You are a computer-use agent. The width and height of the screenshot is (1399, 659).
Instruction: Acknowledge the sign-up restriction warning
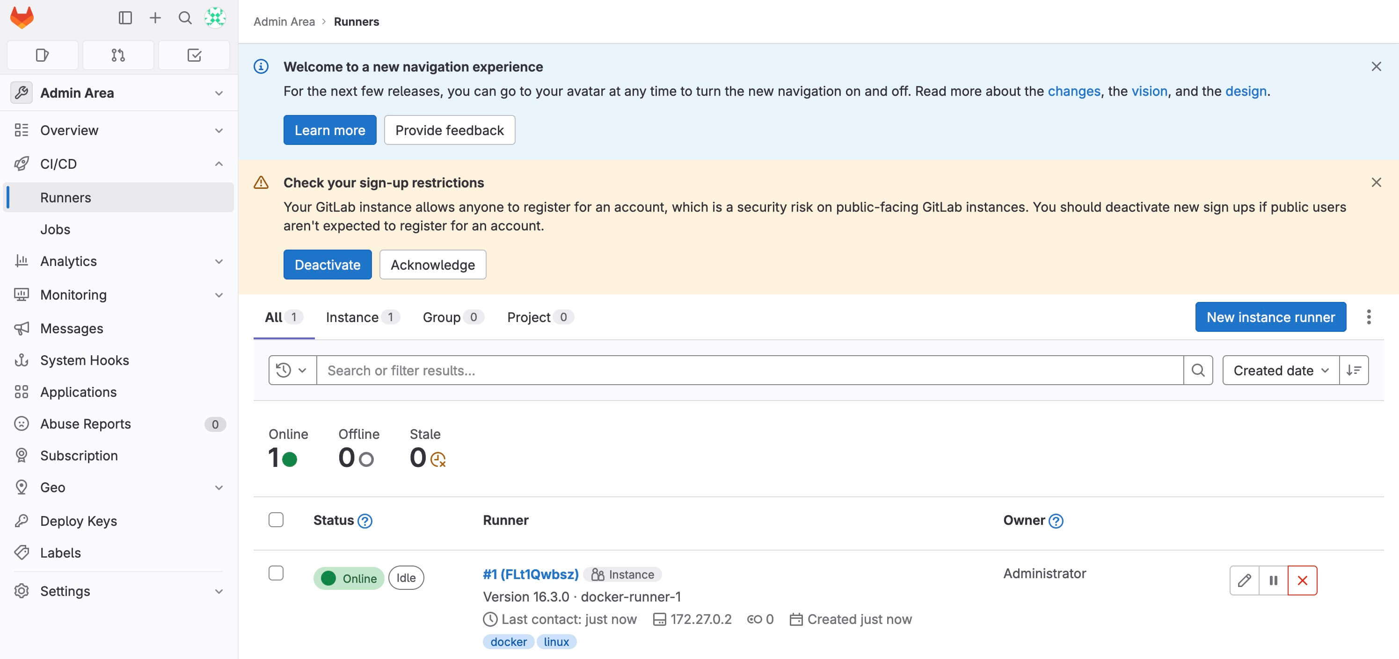point(432,264)
